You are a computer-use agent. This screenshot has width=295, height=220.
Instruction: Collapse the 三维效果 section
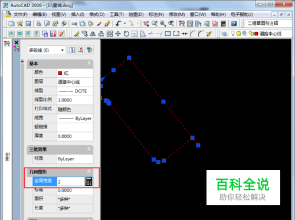coord(89,149)
